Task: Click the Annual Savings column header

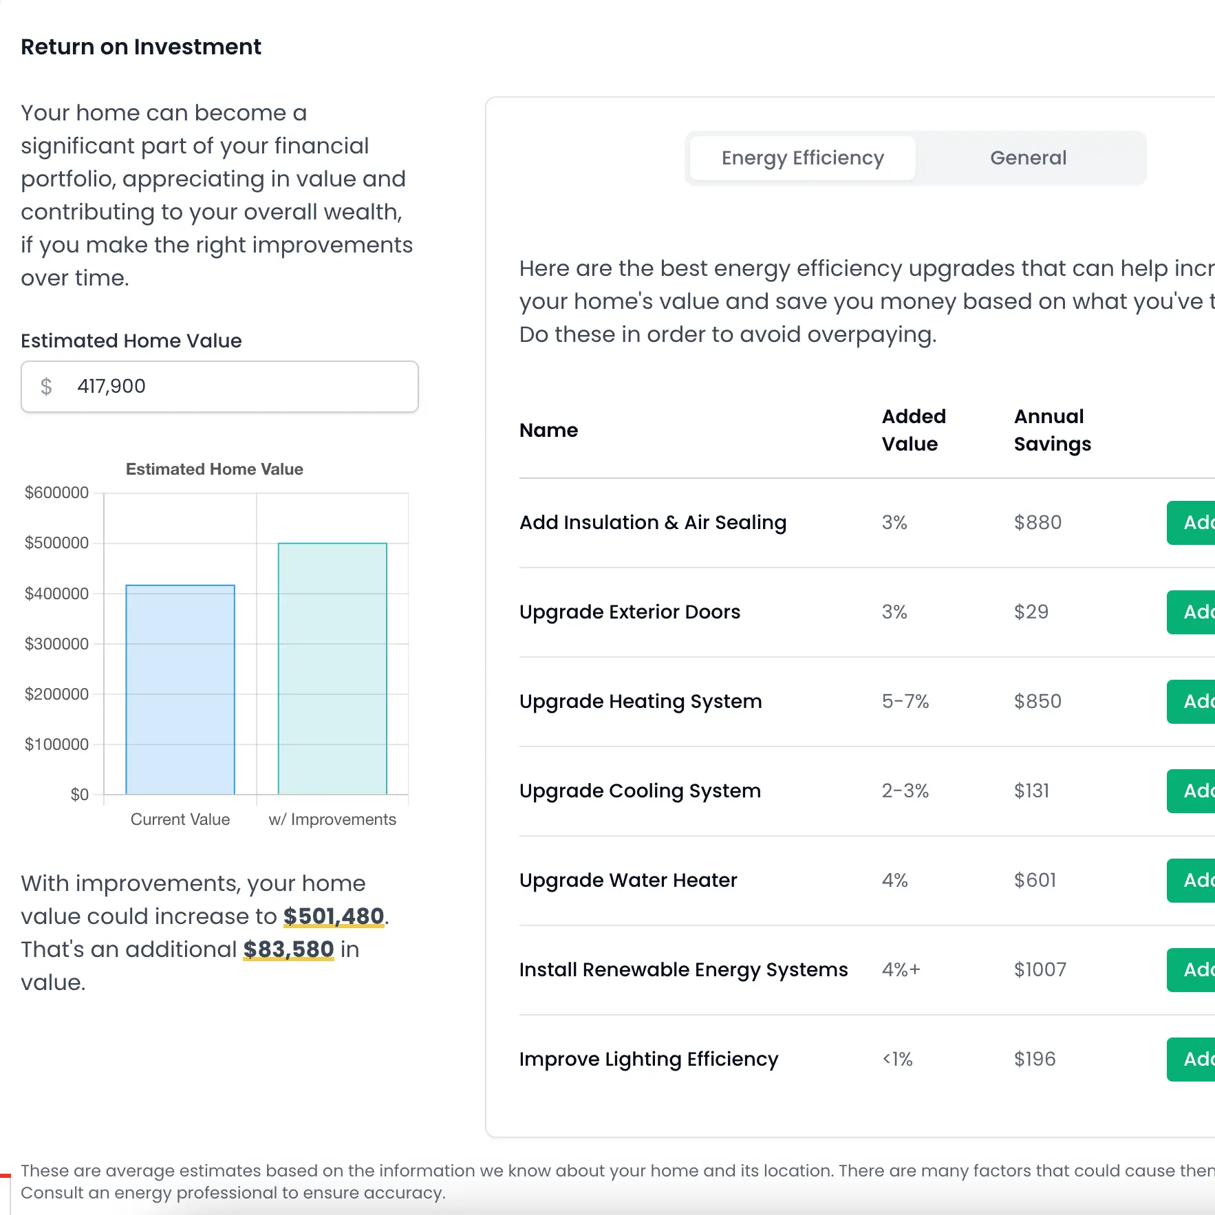Action: [x=1052, y=430]
